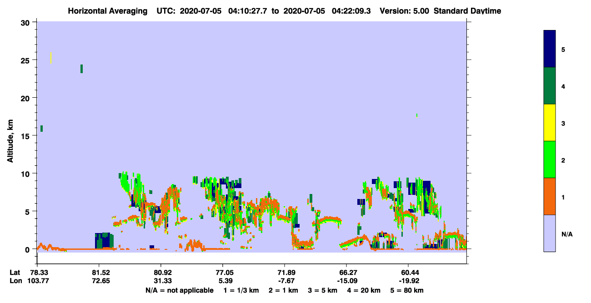
Task: Click the end time 04:22:09.3
Action: tap(352, 10)
